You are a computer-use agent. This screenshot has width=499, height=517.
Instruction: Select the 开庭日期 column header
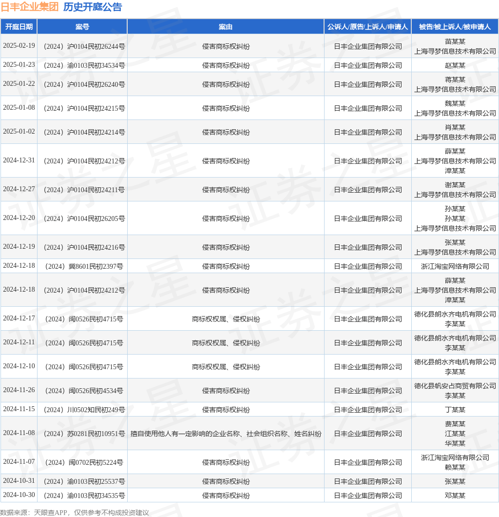click(19, 27)
